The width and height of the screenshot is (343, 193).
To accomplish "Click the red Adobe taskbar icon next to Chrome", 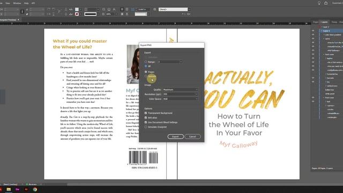I will 26,189.
